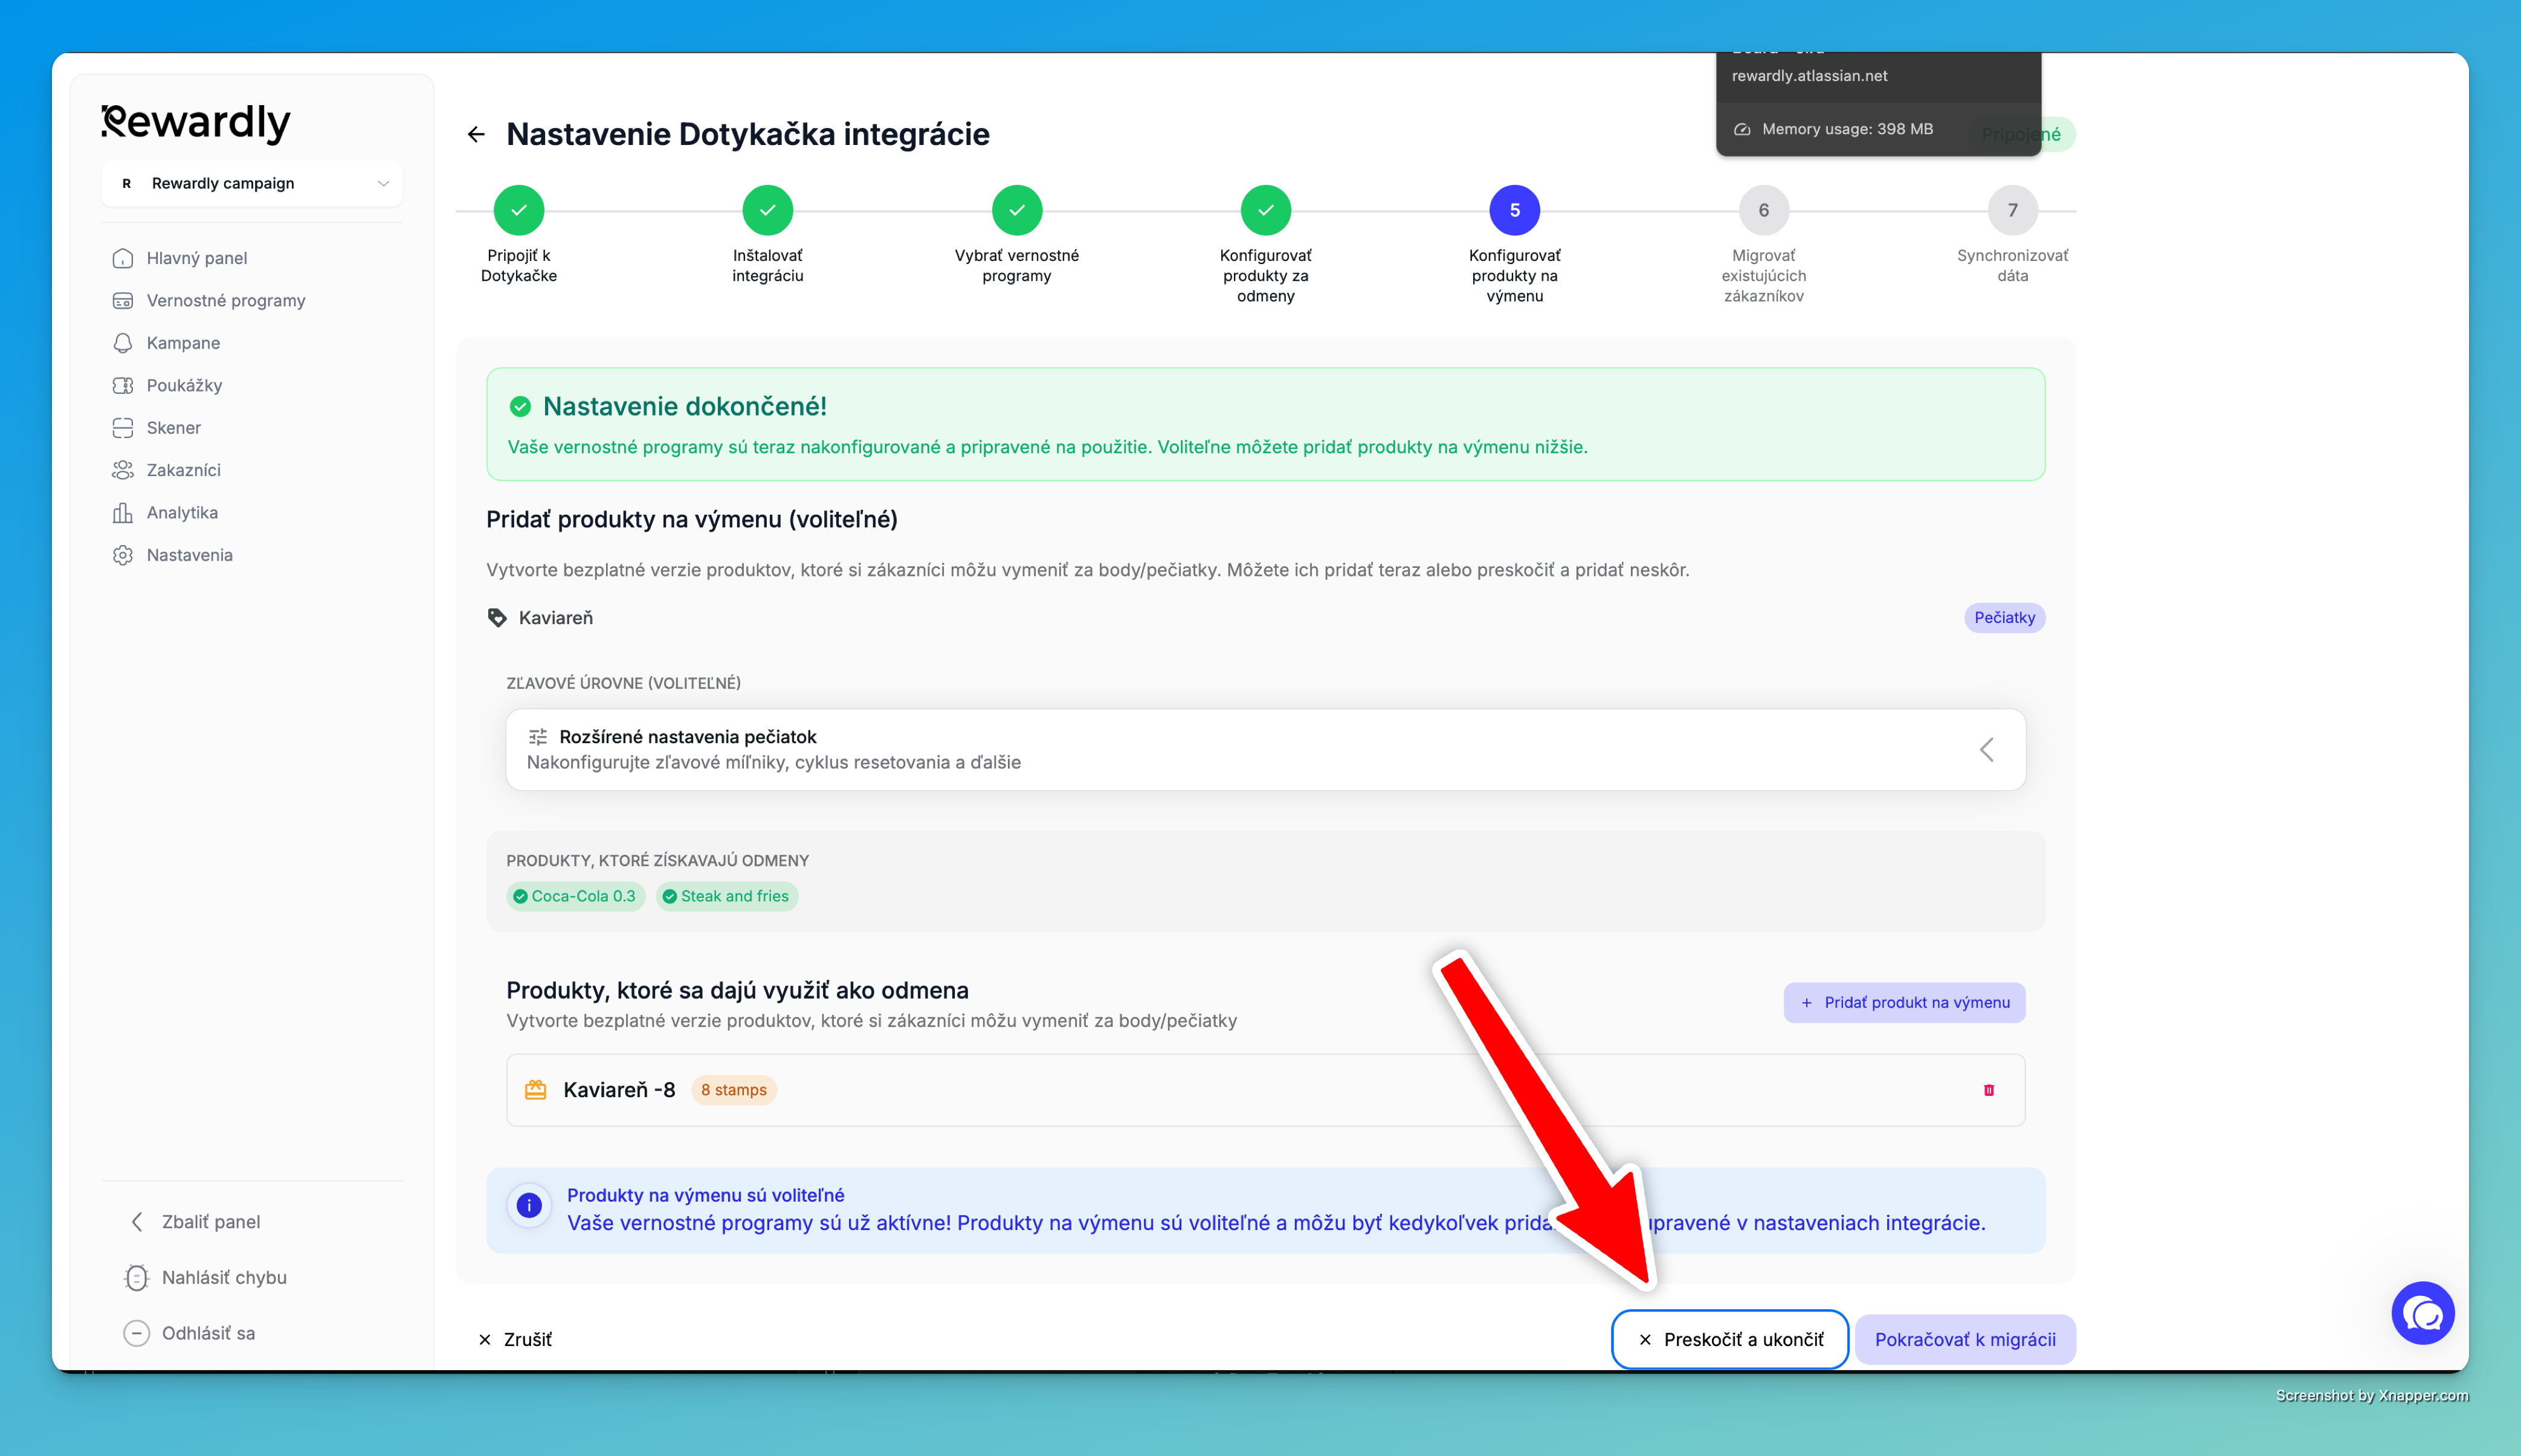This screenshot has height=1456, width=2521.
Task: Click the gift icon next to Kaviareň -8
Action: pyautogui.click(x=536, y=1090)
